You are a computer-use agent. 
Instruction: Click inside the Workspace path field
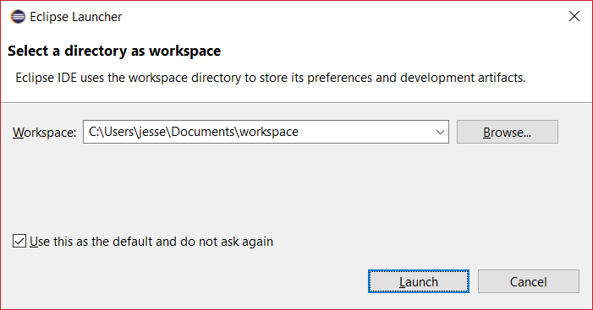pyautogui.click(x=266, y=132)
